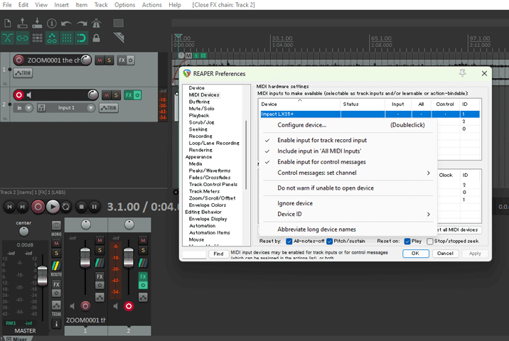Toggle the Locking padlock icon

96,38
